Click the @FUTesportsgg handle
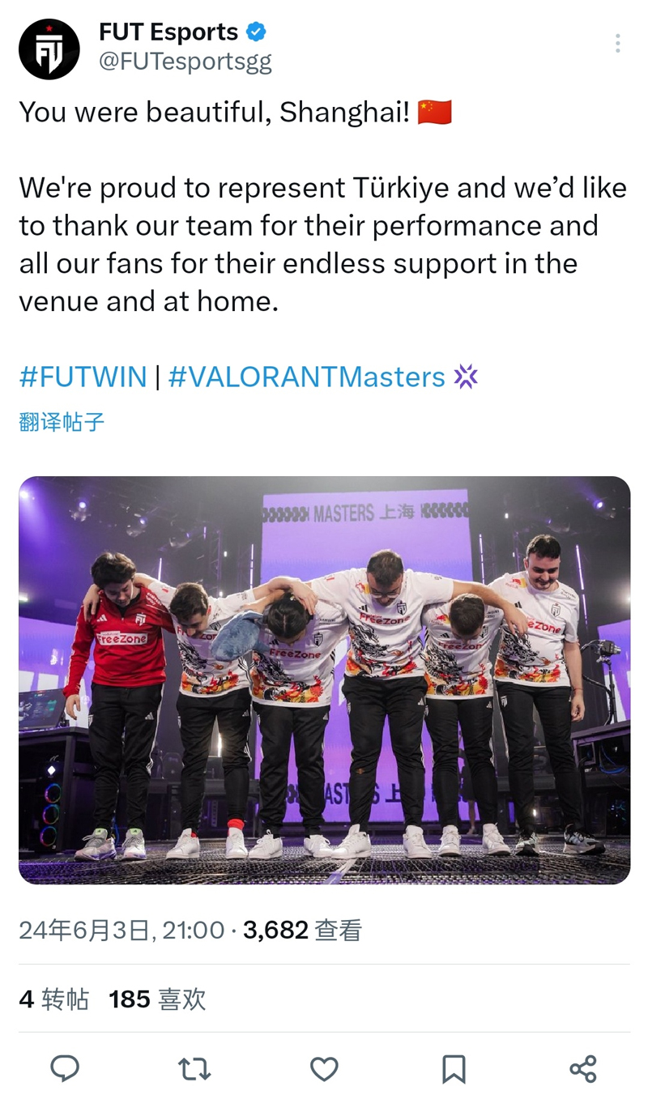 coord(185,62)
